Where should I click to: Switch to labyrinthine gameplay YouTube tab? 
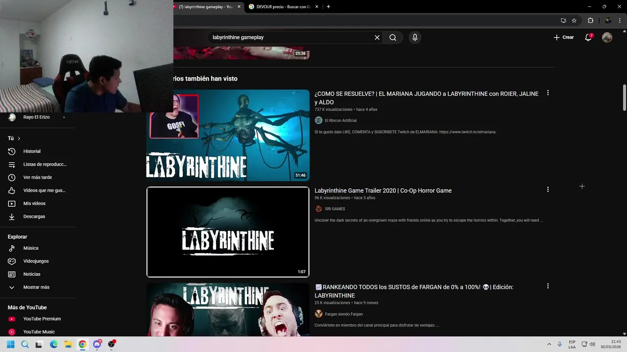(205, 7)
